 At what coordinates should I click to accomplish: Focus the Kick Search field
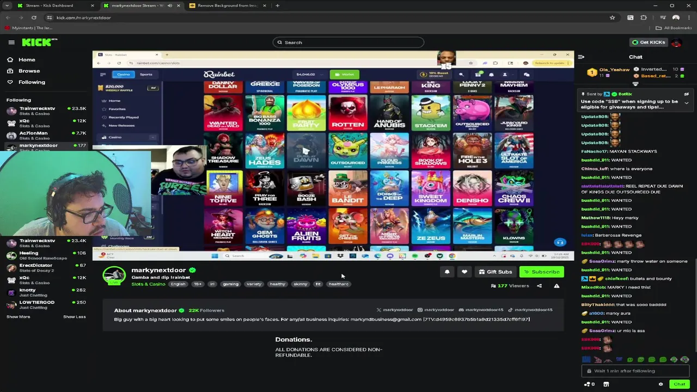point(348,42)
